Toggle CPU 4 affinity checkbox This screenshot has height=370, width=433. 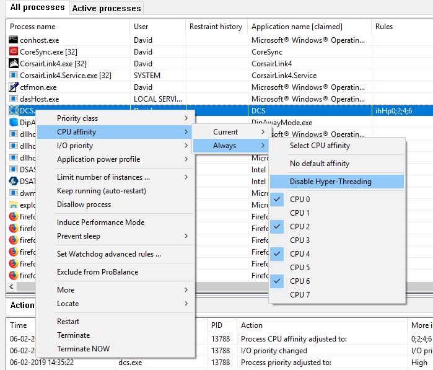277,253
